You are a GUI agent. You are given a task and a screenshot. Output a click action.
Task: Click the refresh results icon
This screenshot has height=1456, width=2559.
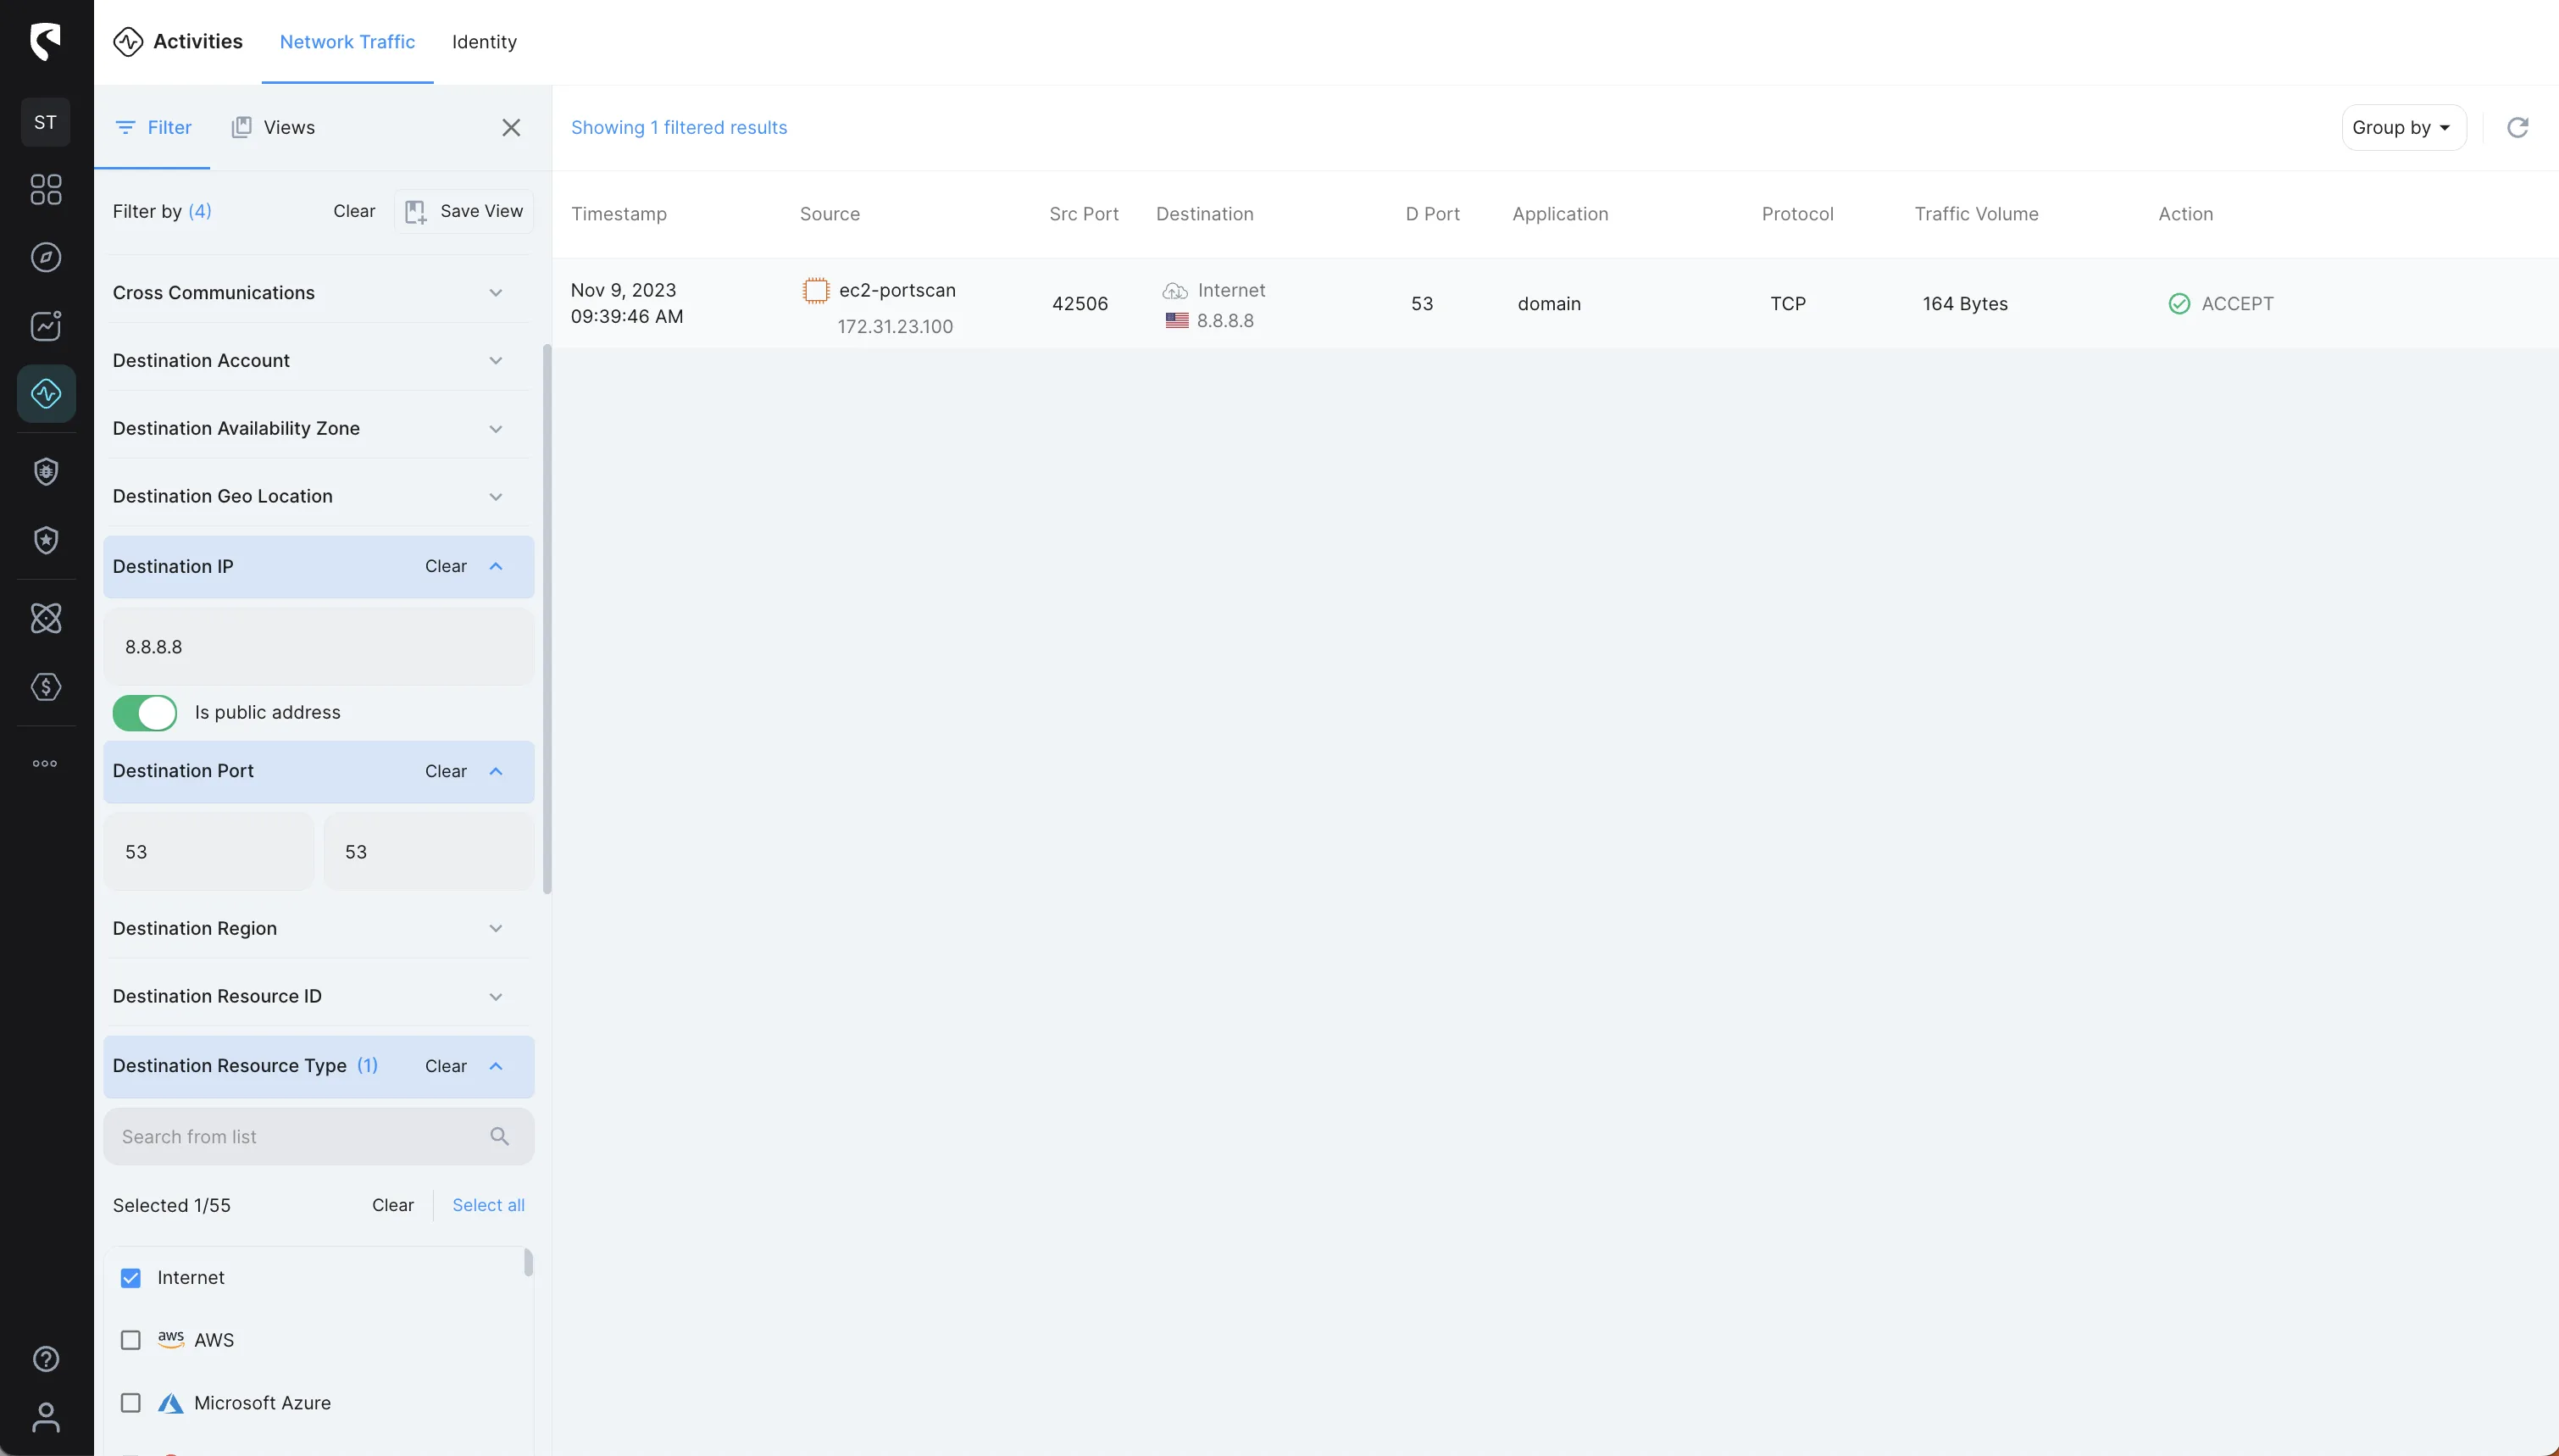(2517, 127)
